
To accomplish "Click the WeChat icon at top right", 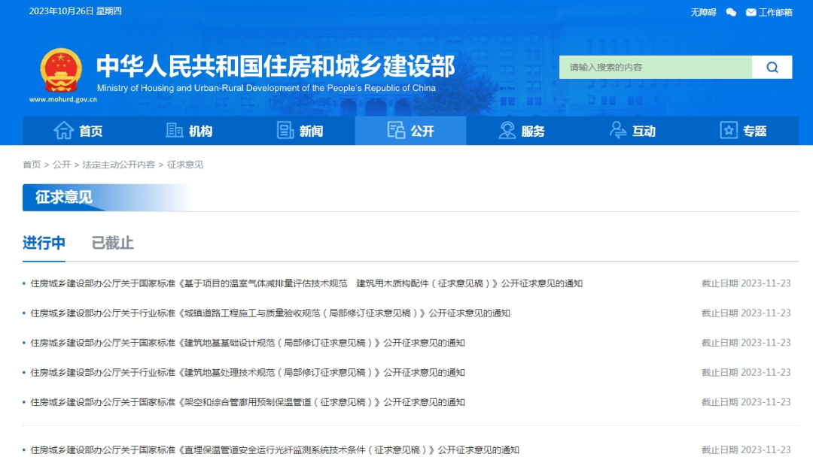I will [x=729, y=12].
